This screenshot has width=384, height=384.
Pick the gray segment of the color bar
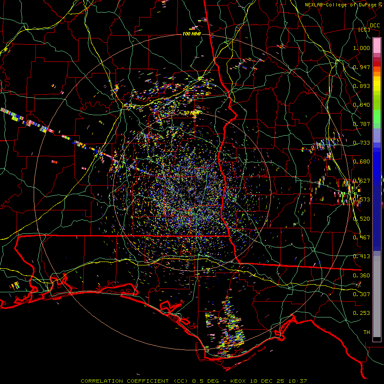377,297
